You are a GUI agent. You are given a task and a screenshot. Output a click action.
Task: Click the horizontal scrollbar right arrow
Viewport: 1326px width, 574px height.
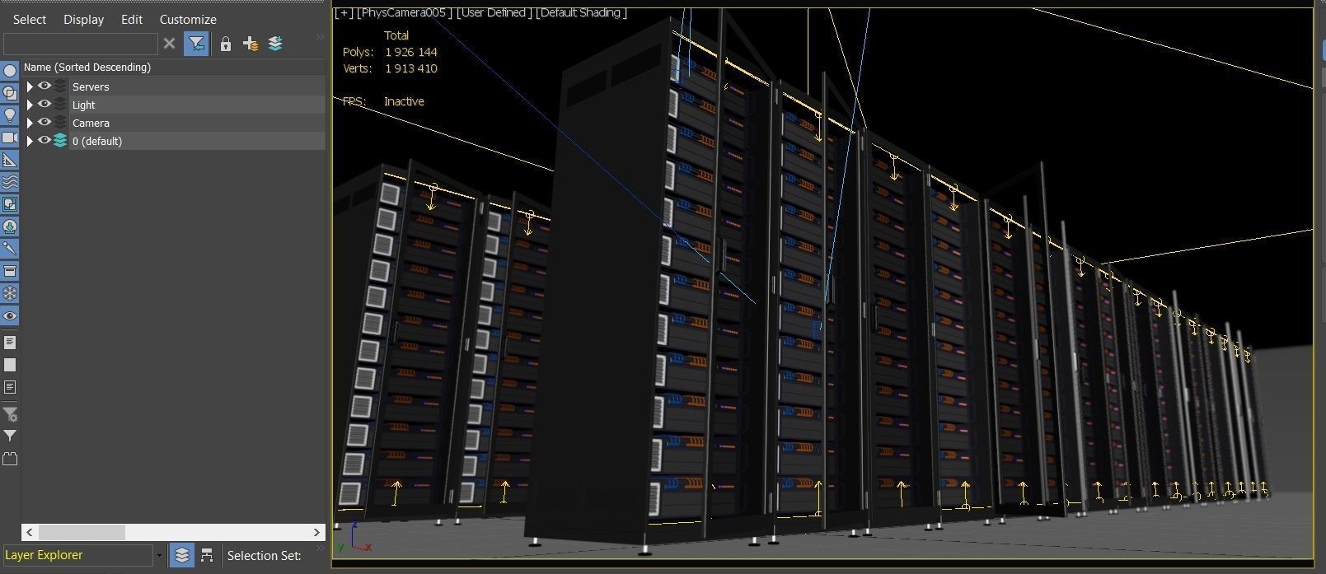pyautogui.click(x=316, y=532)
